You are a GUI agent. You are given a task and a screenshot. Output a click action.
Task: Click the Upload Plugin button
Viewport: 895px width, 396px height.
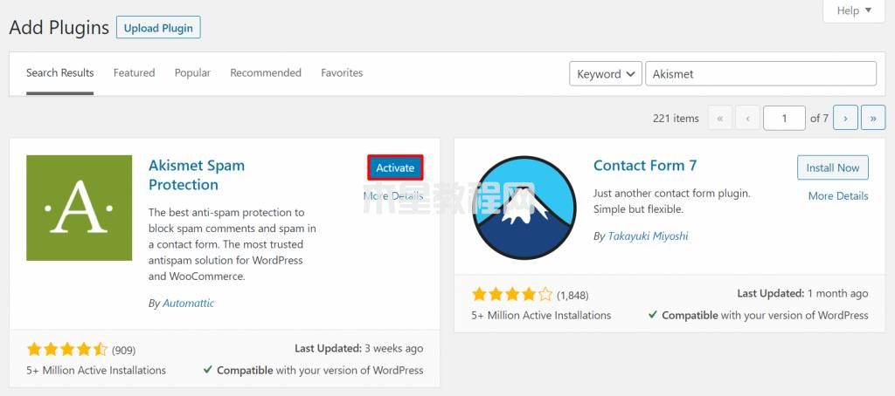click(159, 28)
